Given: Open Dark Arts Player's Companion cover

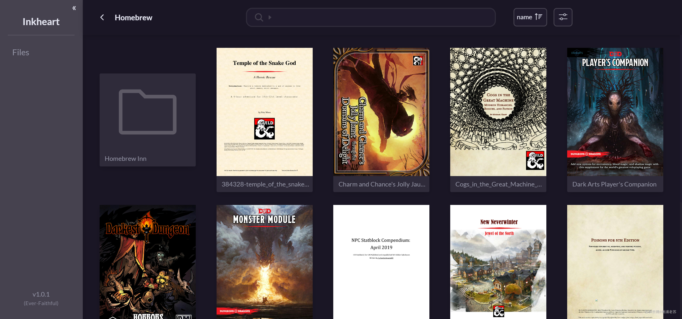Looking at the screenshot, I should click(x=615, y=112).
